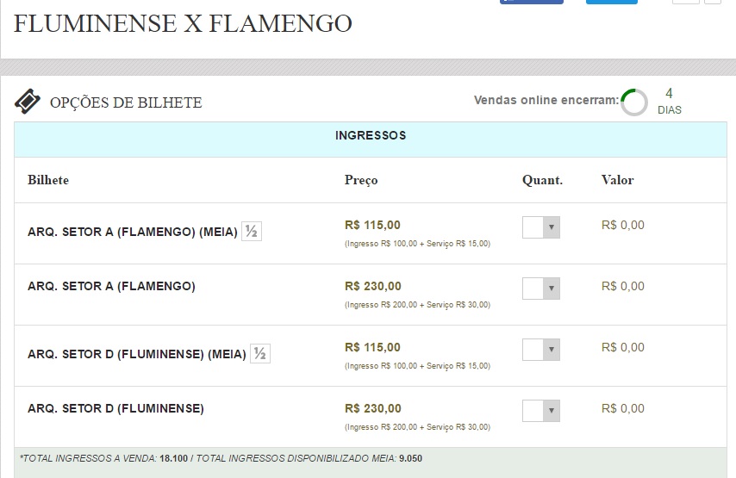The height and width of the screenshot is (478, 736).
Task: Expand quantity selector for Setor D Fluminense full price
Action: [x=541, y=411]
